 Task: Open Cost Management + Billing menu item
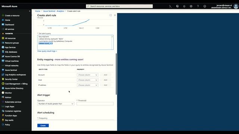tap(16, 84)
